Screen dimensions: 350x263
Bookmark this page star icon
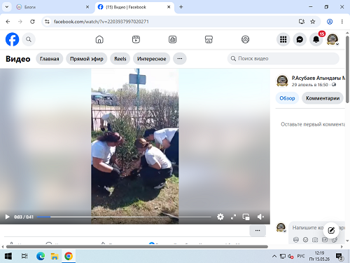(x=313, y=22)
